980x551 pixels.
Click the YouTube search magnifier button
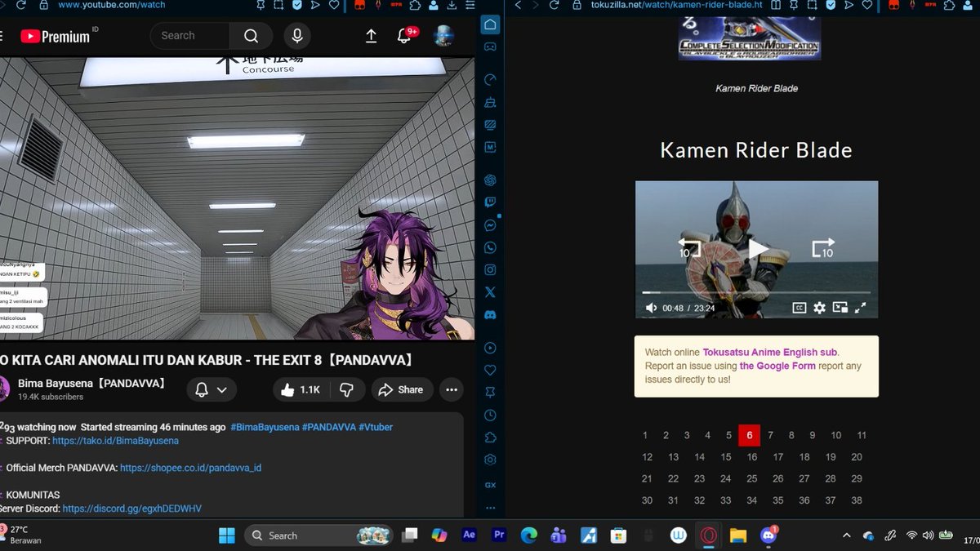(x=251, y=36)
